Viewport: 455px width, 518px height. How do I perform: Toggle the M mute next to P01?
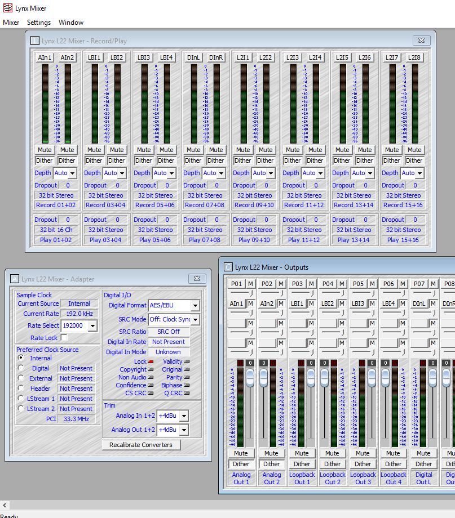(x=250, y=284)
